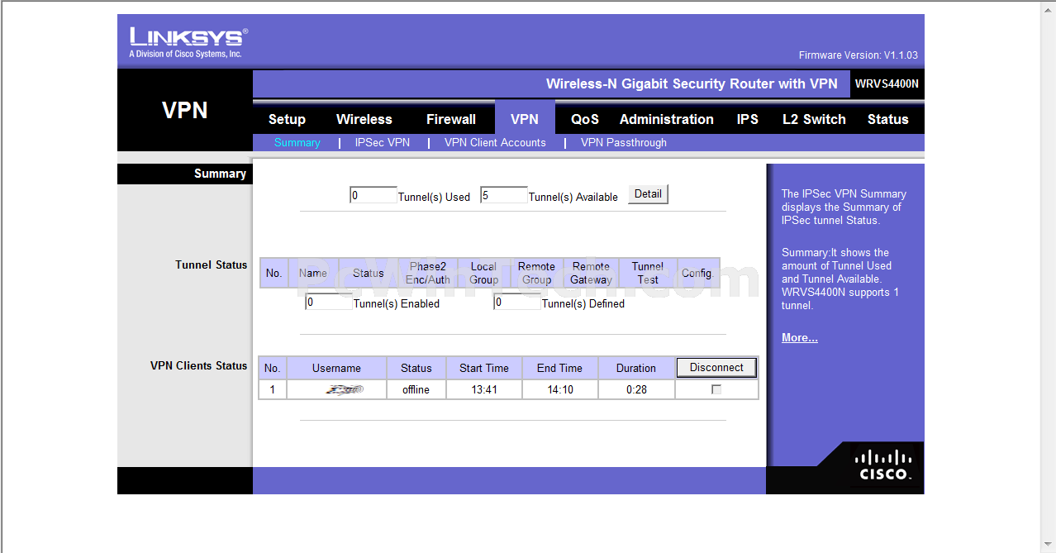Click the 'Tunnel Status' section label
This screenshot has width=1056, height=553.
click(x=212, y=265)
